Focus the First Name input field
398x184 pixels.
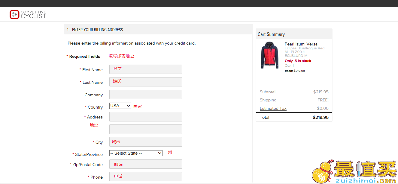[x=146, y=69]
